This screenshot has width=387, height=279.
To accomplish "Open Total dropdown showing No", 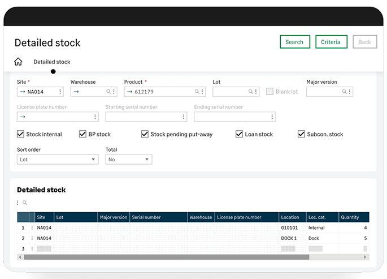I will pos(129,160).
